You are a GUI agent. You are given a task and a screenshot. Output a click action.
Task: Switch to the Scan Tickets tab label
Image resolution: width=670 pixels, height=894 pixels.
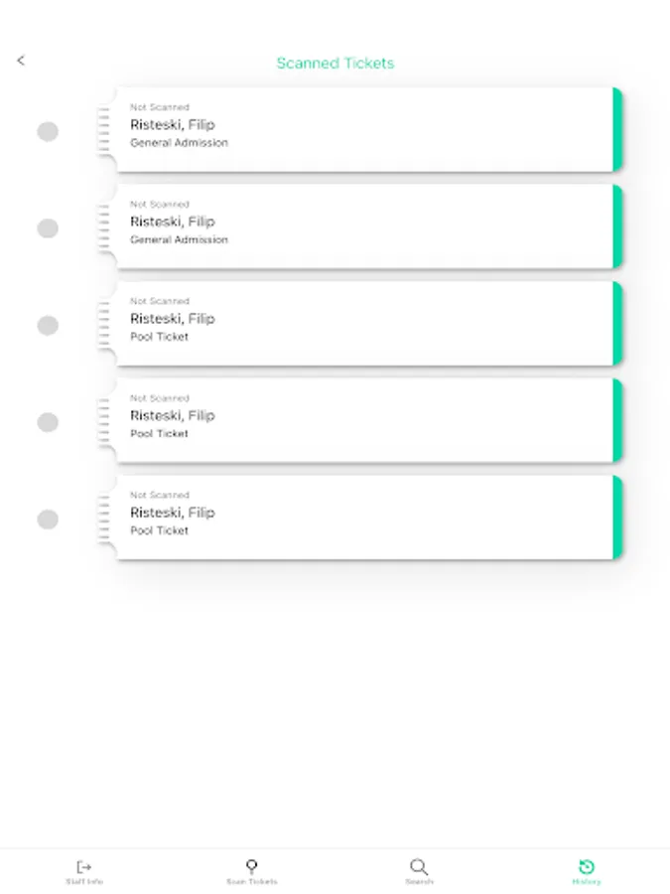tap(251, 882)
